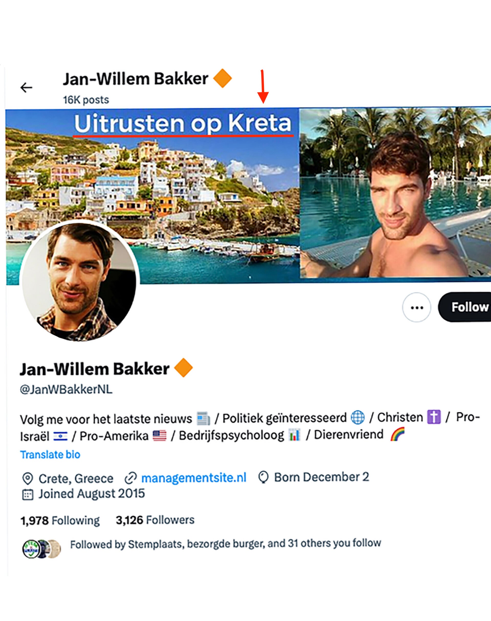
Task: Open the 3,126 Followers list
Action: [155, 520]
